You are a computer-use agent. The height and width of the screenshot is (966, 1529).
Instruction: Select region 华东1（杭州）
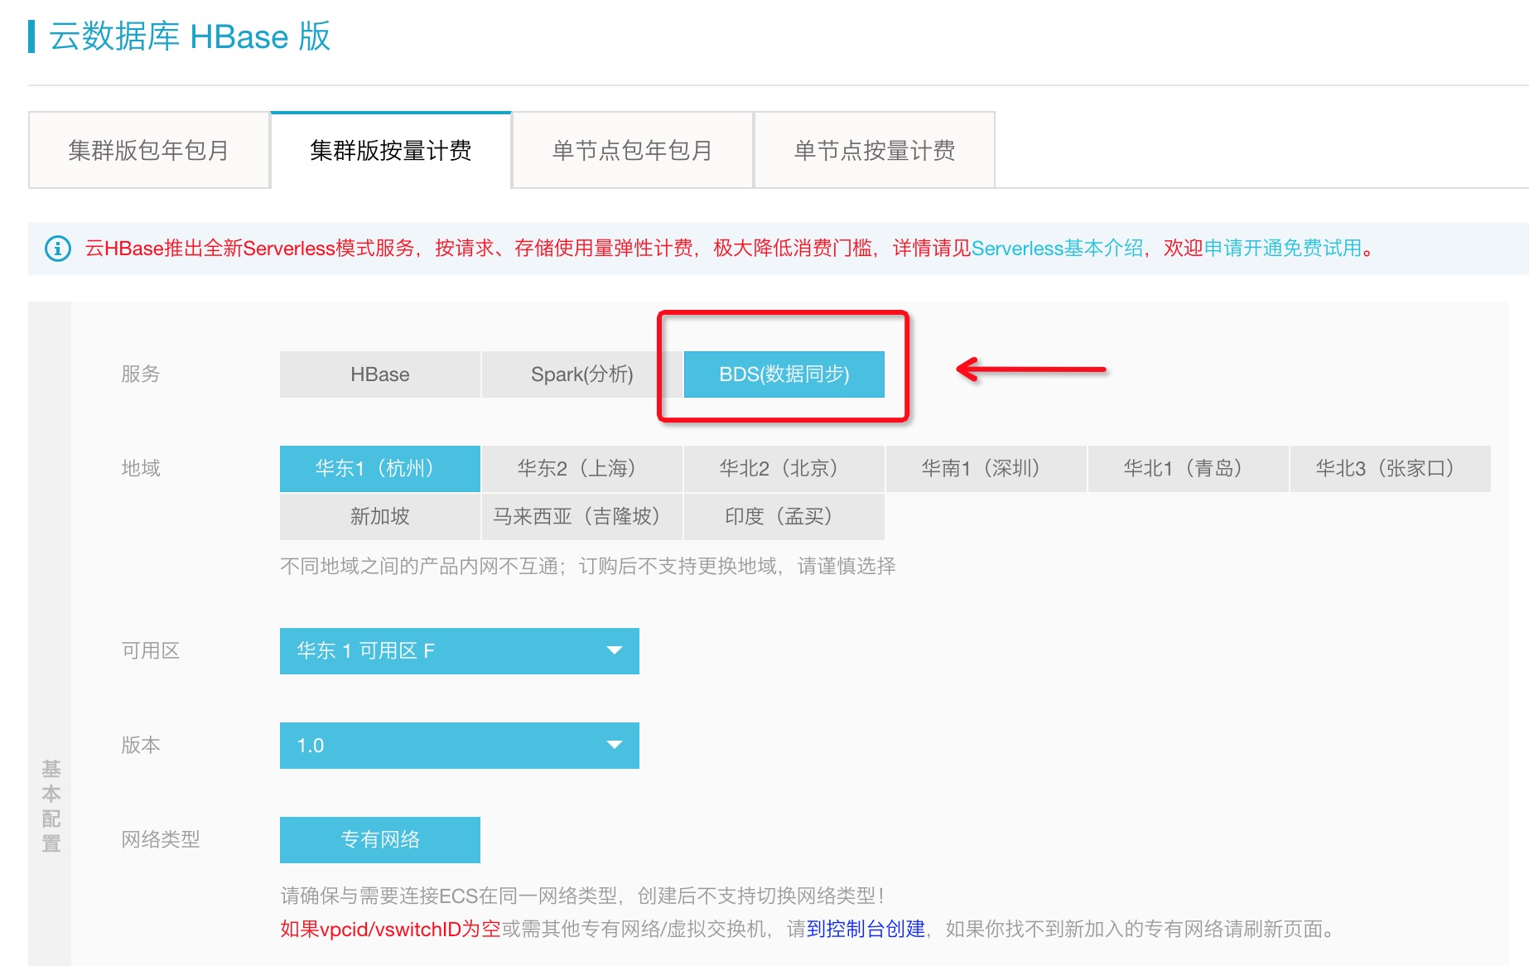(380, 469)
